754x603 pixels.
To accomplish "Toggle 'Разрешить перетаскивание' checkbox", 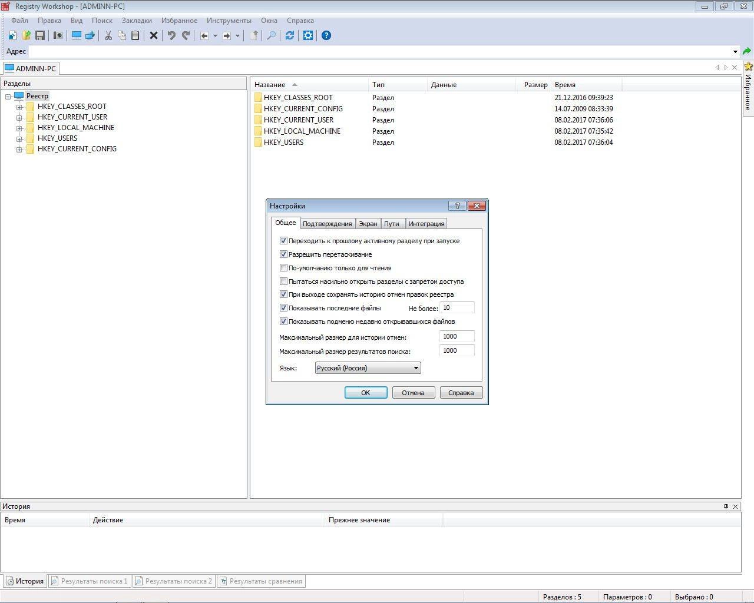I will (x=283, y=254).
